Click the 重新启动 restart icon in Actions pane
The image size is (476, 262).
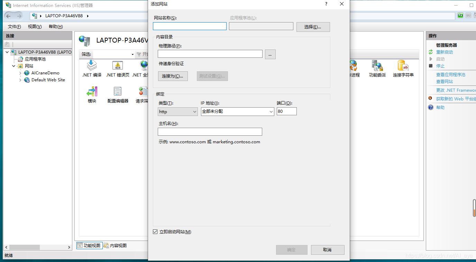pyautogui.click(x=431, y=52)
